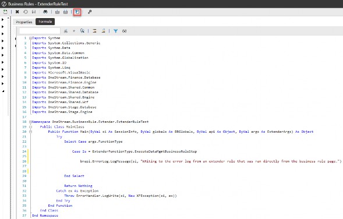Viewport: 343px width, 219px height.
Task: Collapse the expanded diagonal arrow in left panel
Action: point(3,91)
